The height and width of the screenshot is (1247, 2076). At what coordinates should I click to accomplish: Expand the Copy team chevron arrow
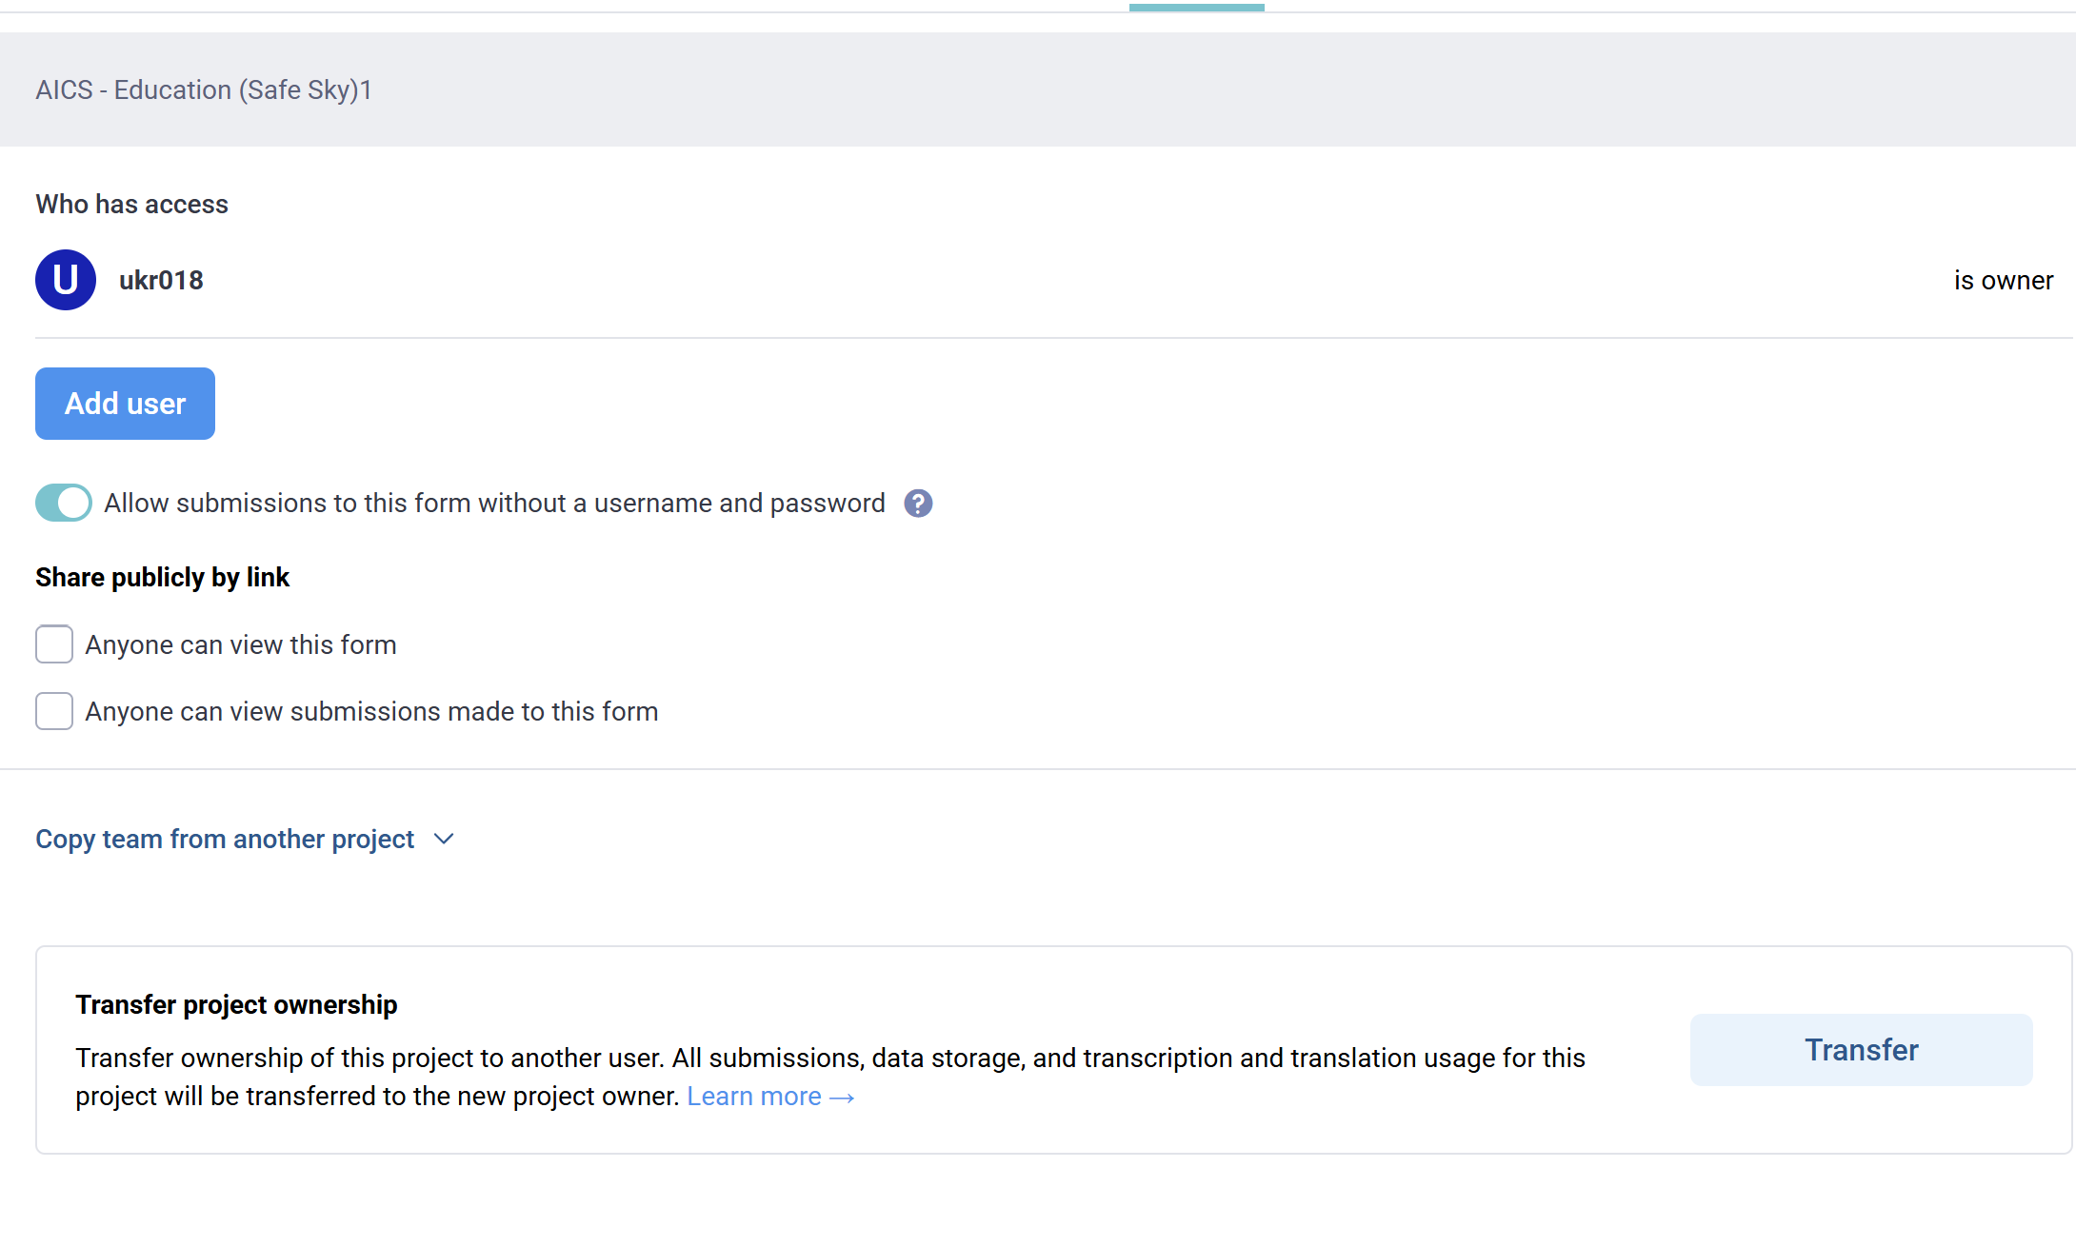(x=444, y=839)
